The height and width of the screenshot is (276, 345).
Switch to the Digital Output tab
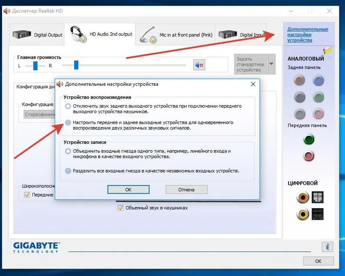click(37, 35)
